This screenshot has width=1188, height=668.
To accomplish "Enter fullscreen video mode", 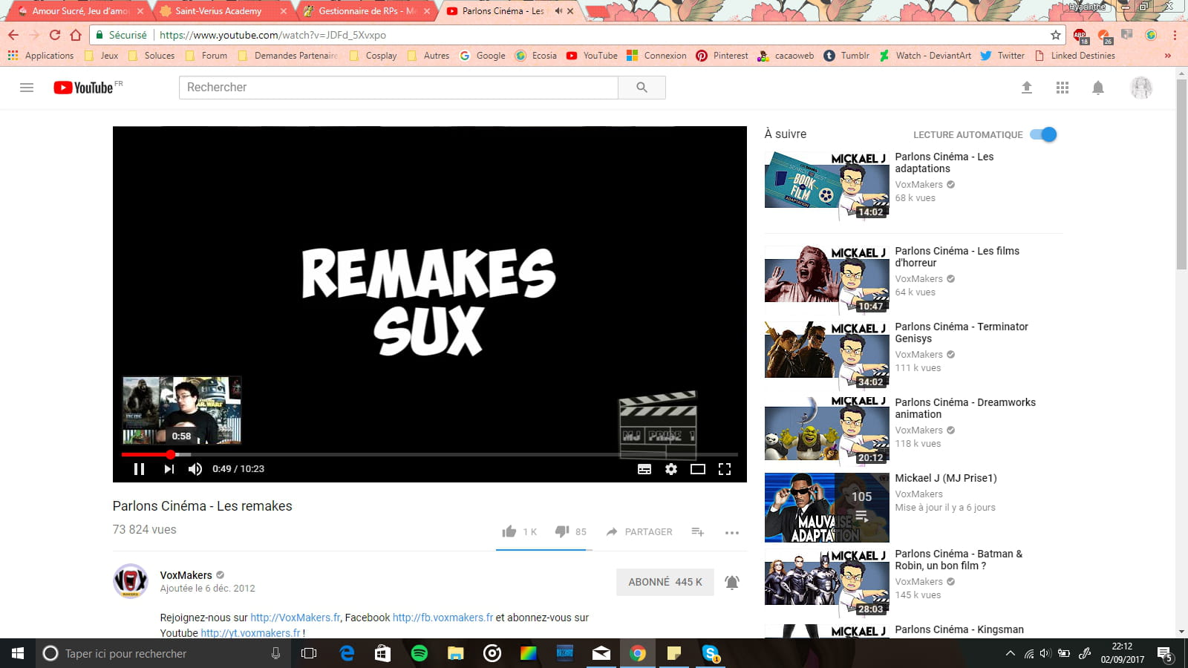I will pyautogui.click(x=725, y=469).
